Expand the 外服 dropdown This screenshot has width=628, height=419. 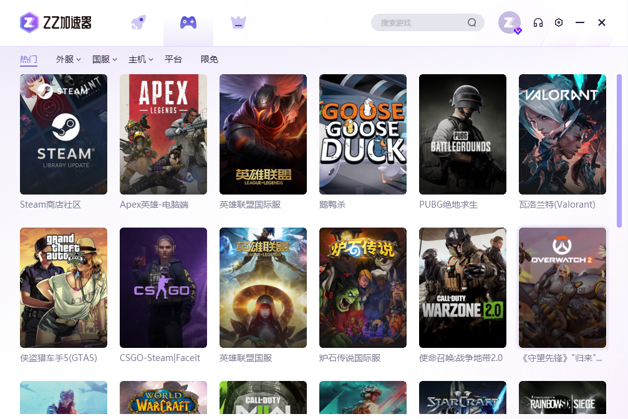[68, 59]
